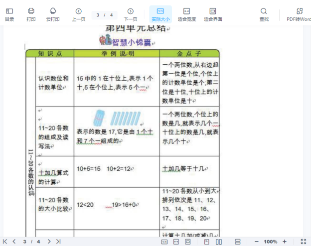The height and width of the screenshot is (249, 311).
Task: Jump to last page in status bar
Action: click(x=58, y=242)
